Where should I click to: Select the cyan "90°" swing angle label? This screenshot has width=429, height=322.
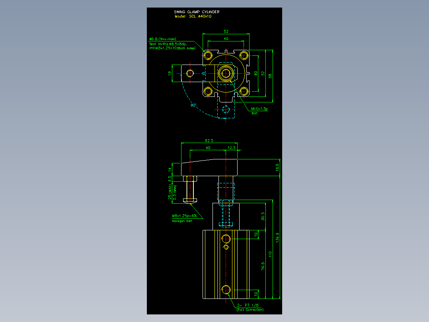(x=193, y=105)
